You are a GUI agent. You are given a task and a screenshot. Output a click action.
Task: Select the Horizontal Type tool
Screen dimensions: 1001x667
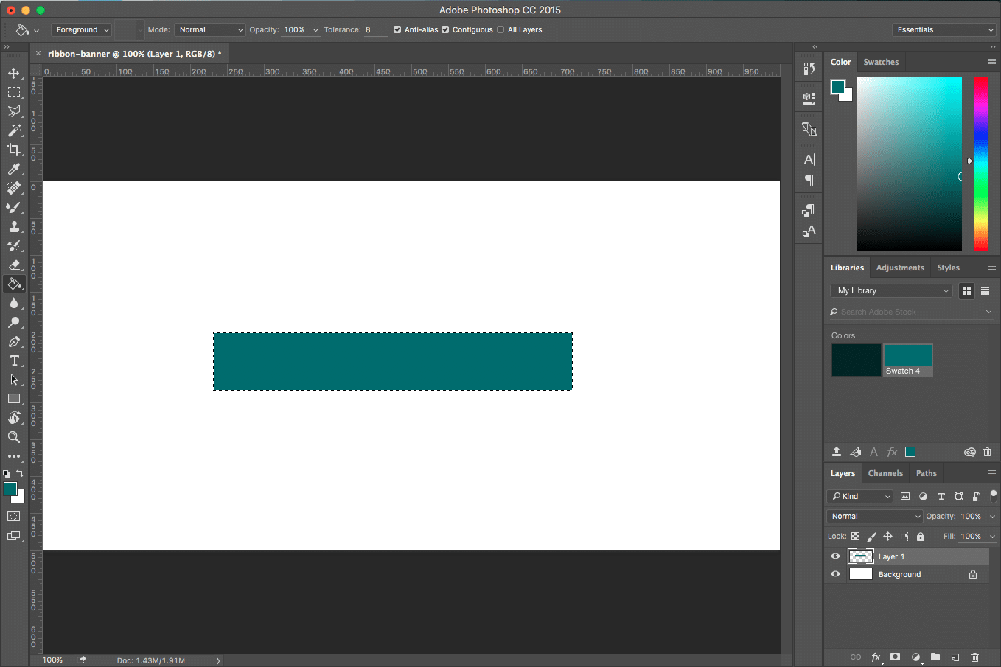pyautogui.click(x=14, y=360)
